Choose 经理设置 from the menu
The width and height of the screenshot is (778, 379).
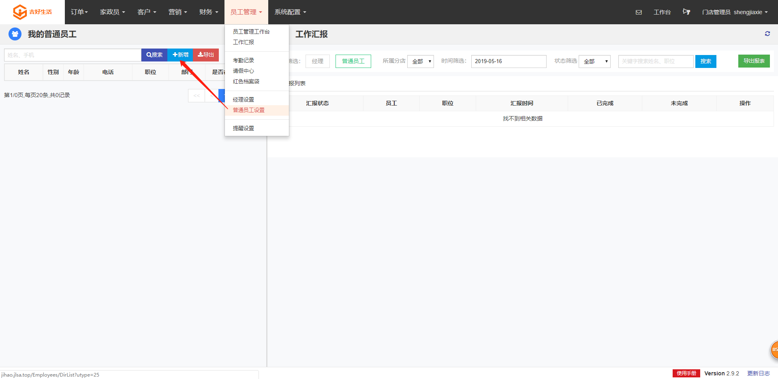256,100
